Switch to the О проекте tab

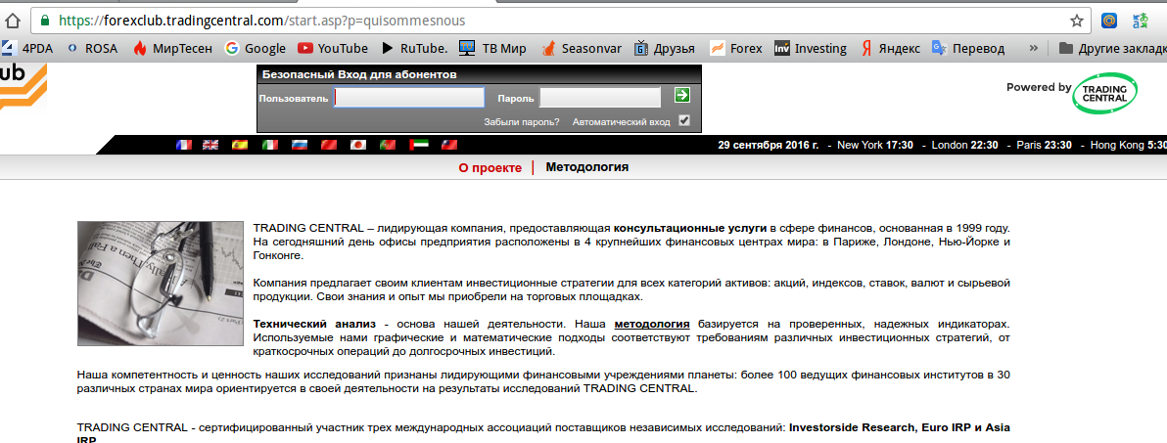tap(490, 168)
